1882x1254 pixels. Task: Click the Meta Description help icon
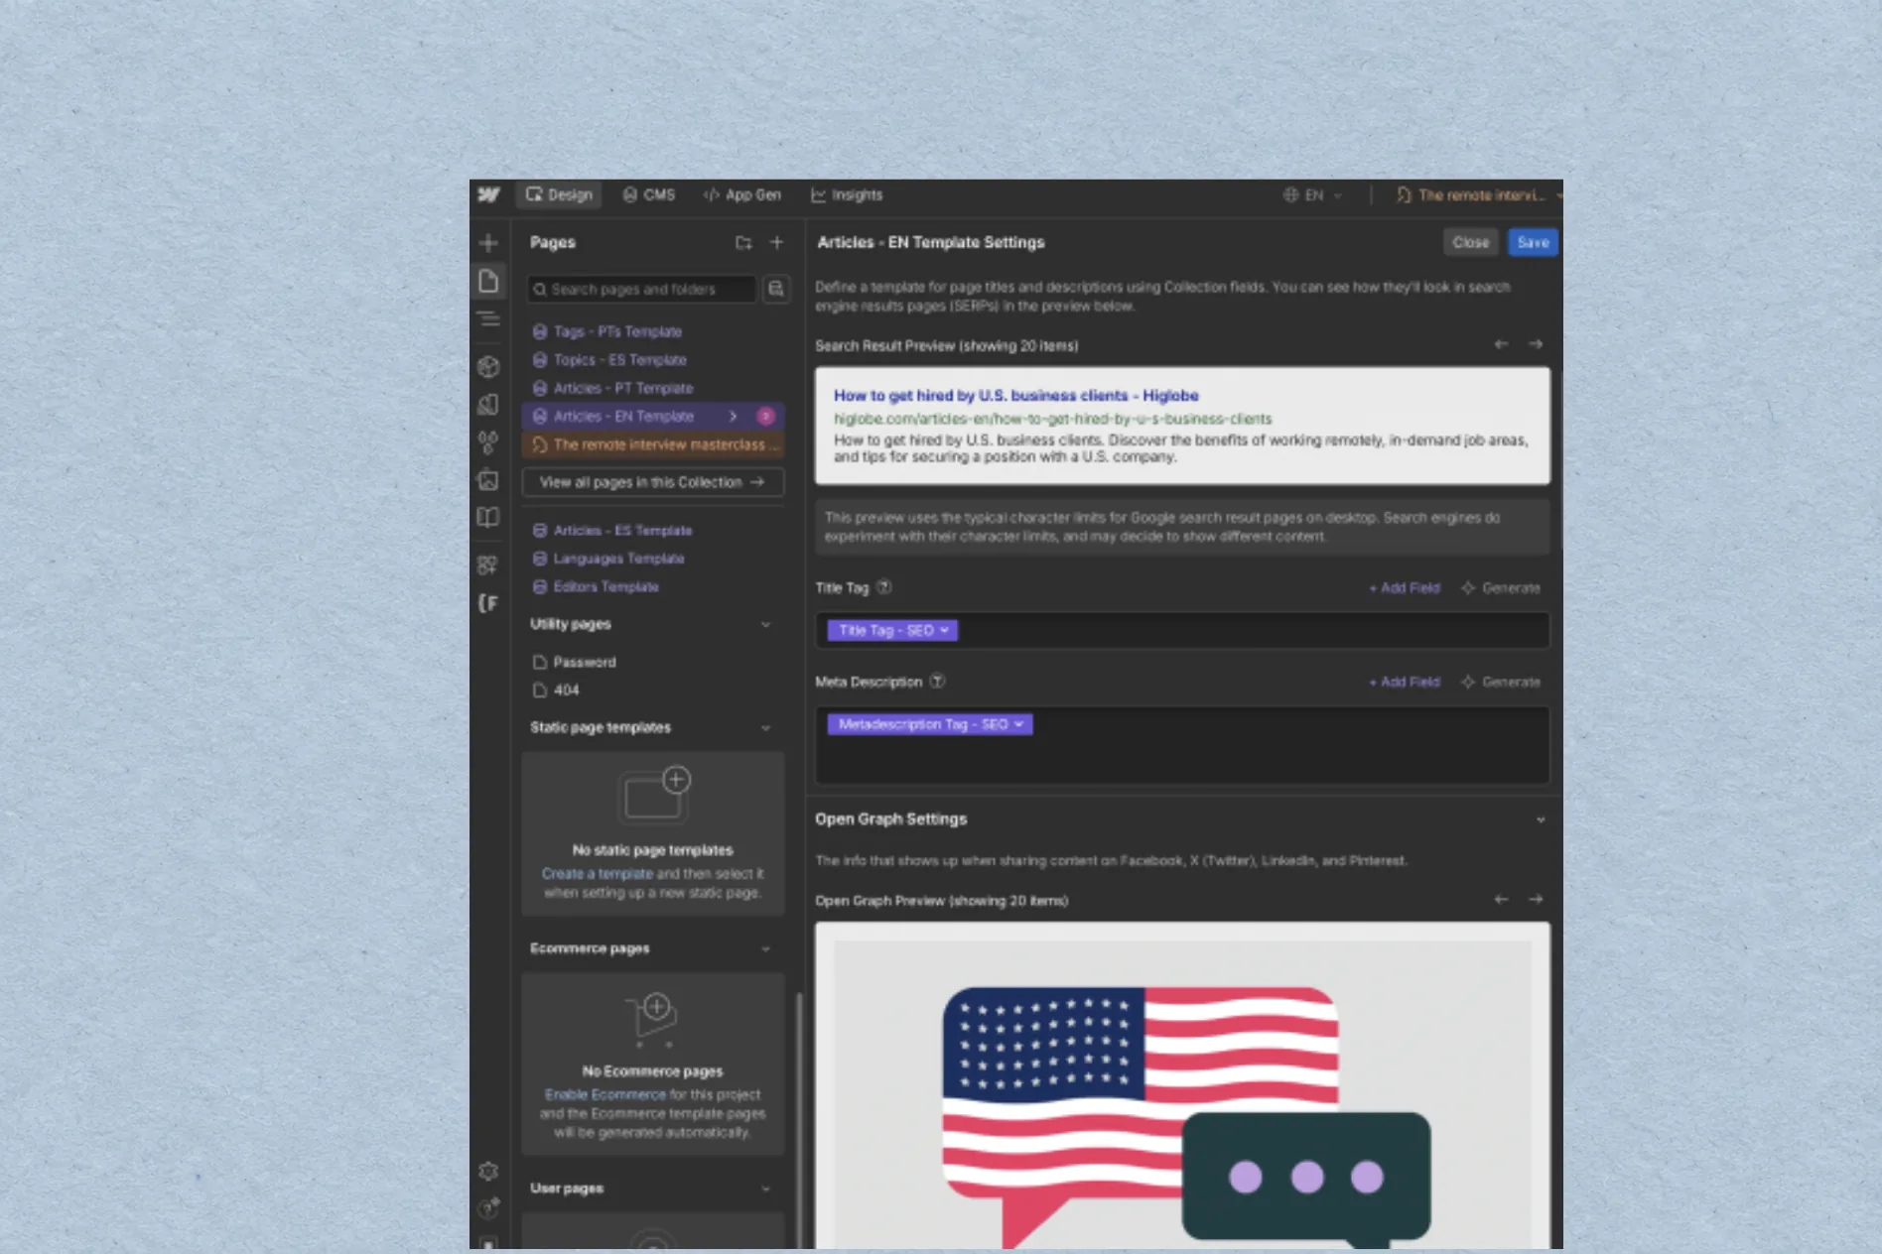point(937,682)
